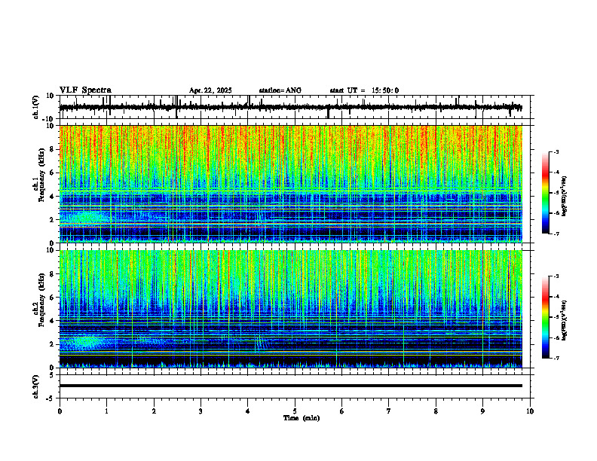Viewport: 597px width, 461px height.
Task: Click the 8 kHz tick label on ch.1 axis
Action: click(54, 149)
